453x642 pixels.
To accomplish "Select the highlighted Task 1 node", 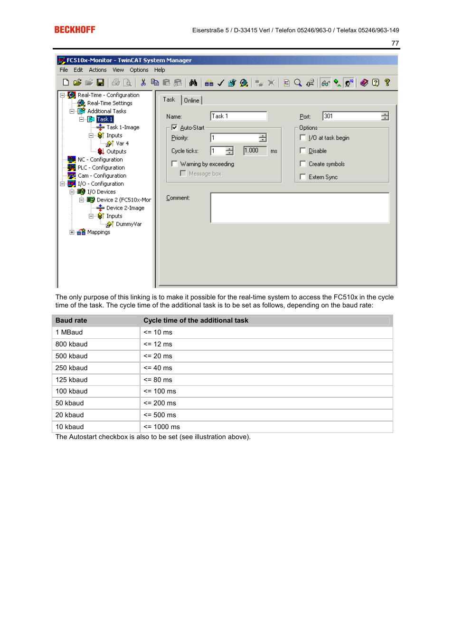I will (105, 119).
